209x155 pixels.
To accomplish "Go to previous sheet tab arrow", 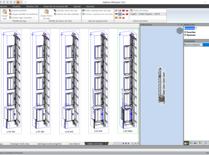I will click(x=128, y=143).
